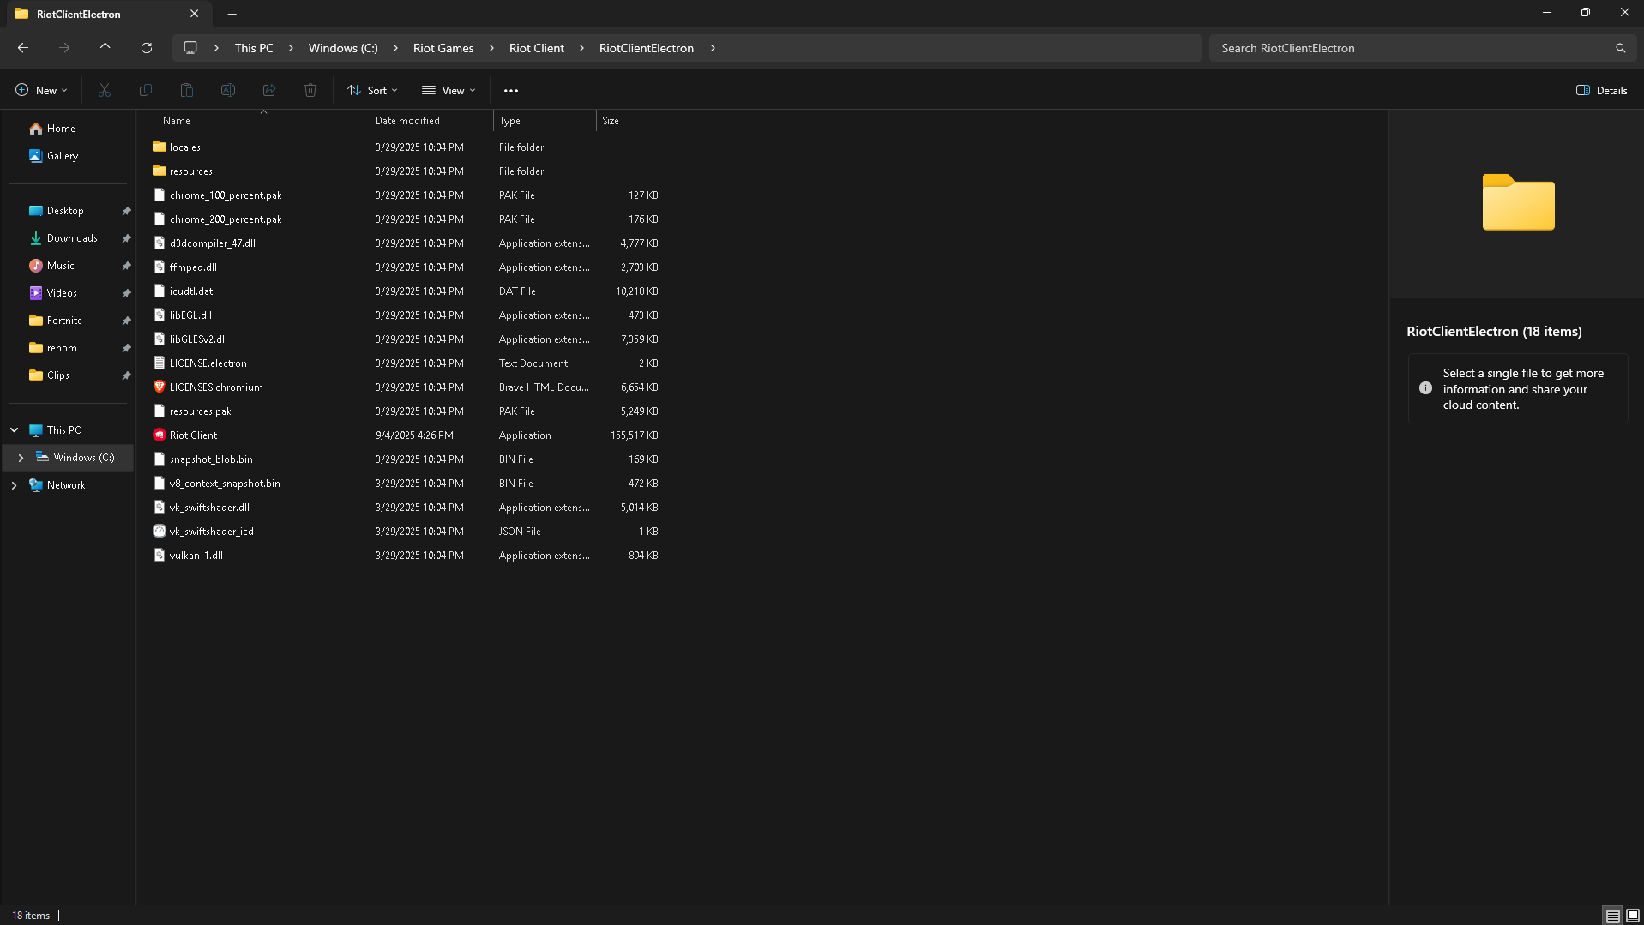Toggle the Details pane button

pyautogui.click(x=1602, y=90)
